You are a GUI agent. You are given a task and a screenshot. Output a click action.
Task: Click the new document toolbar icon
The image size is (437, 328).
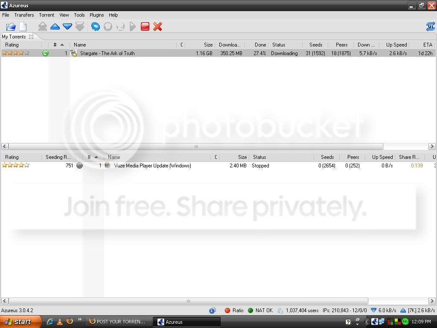coord(23,27)
